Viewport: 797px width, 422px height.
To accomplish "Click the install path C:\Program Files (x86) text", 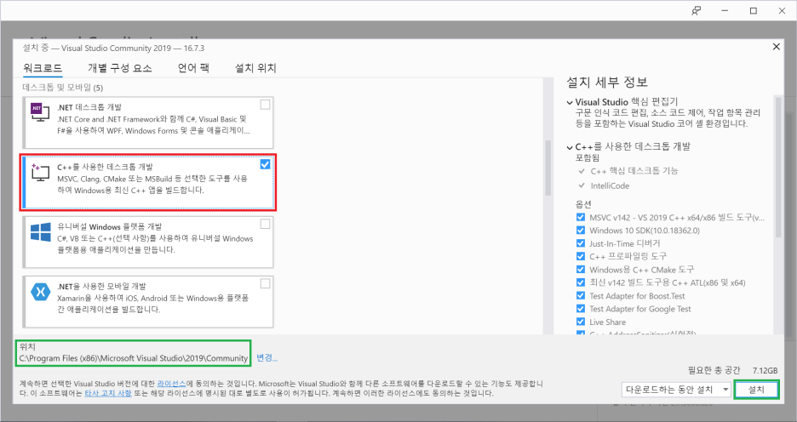I will coord(134,358).
